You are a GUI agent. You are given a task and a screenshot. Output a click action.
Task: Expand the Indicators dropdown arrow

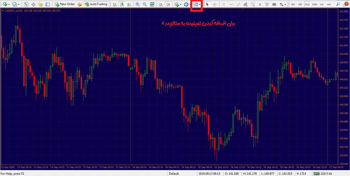coord(181,4)
